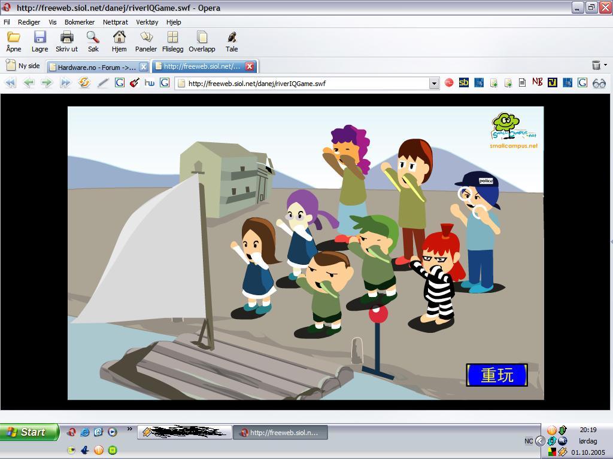Click the glasses icon on address bar
The width and height of the screenshot is (613, 459).
(599, 83)
